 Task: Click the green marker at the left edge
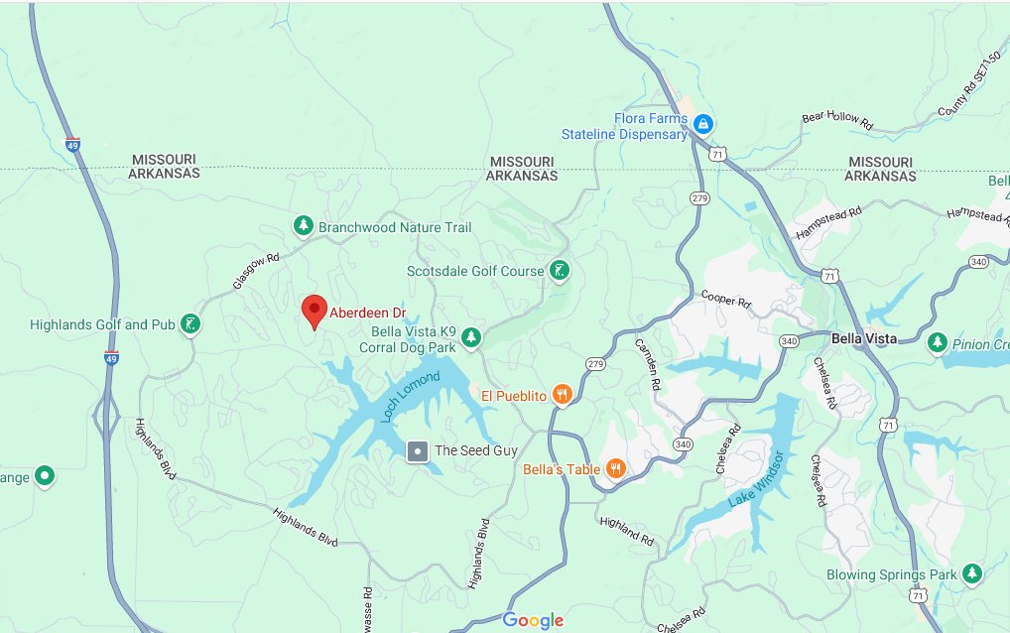pos(45,476)
